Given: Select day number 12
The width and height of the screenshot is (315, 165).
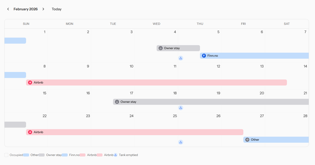Looking at the screenshot, I should coord(218,66).
